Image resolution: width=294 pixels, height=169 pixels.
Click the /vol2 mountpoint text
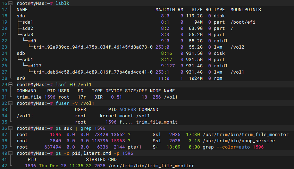[237, 47]
